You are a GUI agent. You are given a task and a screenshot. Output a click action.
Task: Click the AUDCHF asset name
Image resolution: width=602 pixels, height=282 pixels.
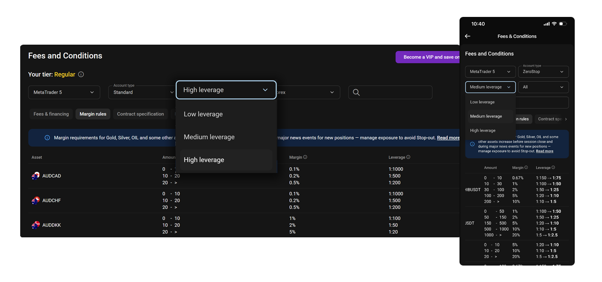(52, 201)
